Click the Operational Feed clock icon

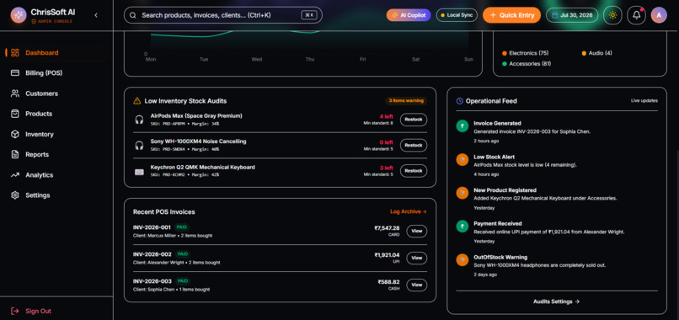click(460, 101)
